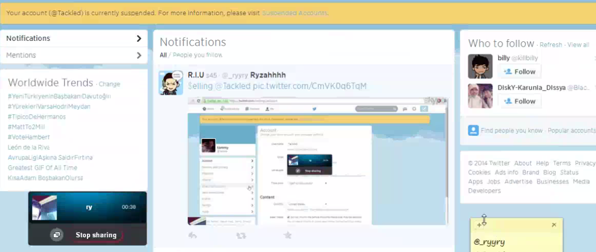Open the Ads info footer link
596x252 pixels.
tap(506, 172)
